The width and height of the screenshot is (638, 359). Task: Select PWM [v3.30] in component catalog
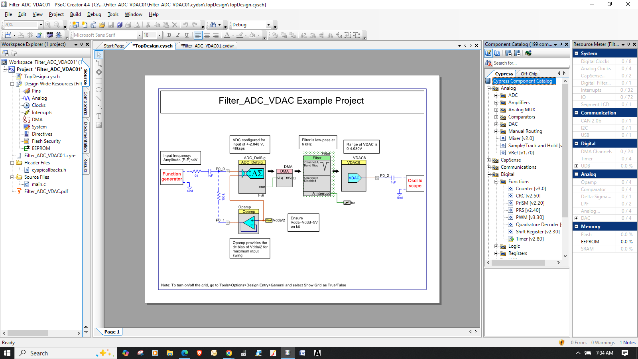pos(530,217)
